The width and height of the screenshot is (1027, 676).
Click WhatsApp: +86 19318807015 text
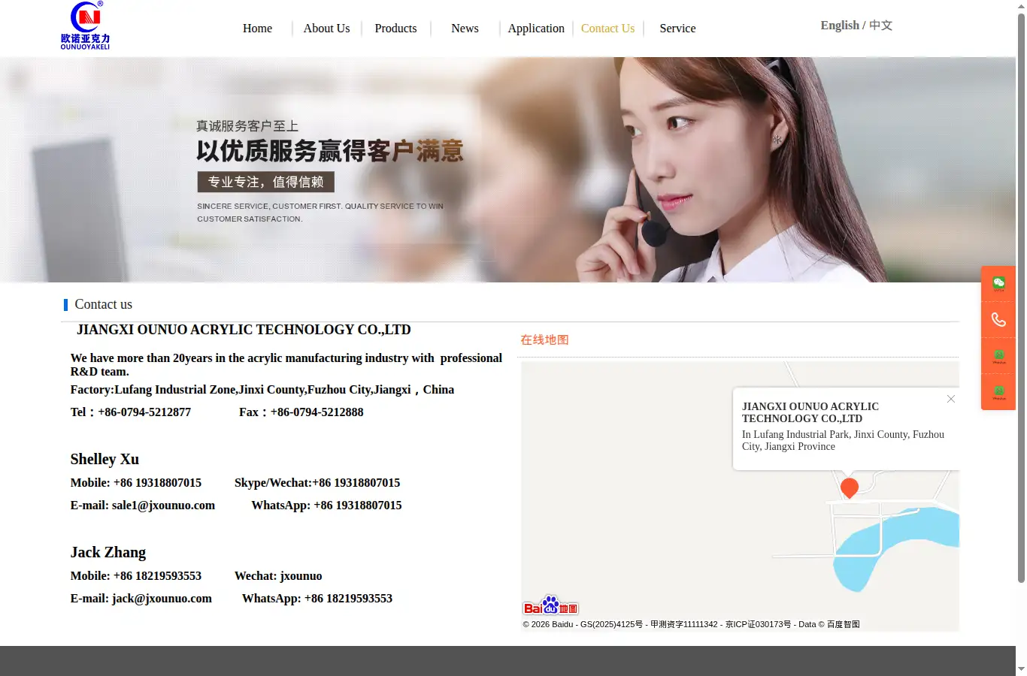[326, 505]
